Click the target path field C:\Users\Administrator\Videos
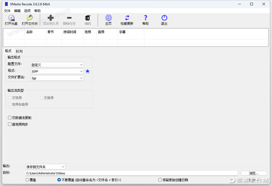Screen dimensions: 272x186 tap(131, 173)
